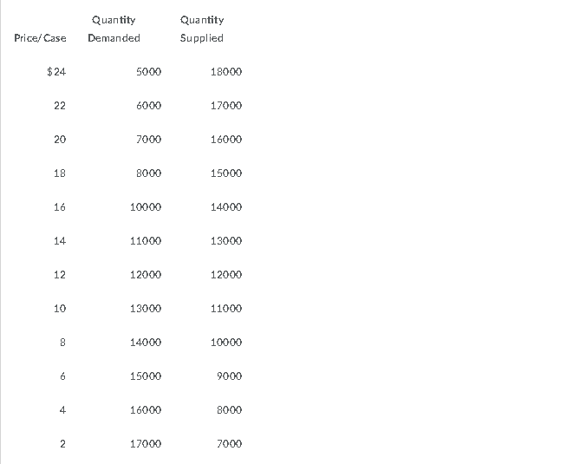Select quantity supplied value 16000
Viewport: 573px width, 464px height.
coord(226,140)
